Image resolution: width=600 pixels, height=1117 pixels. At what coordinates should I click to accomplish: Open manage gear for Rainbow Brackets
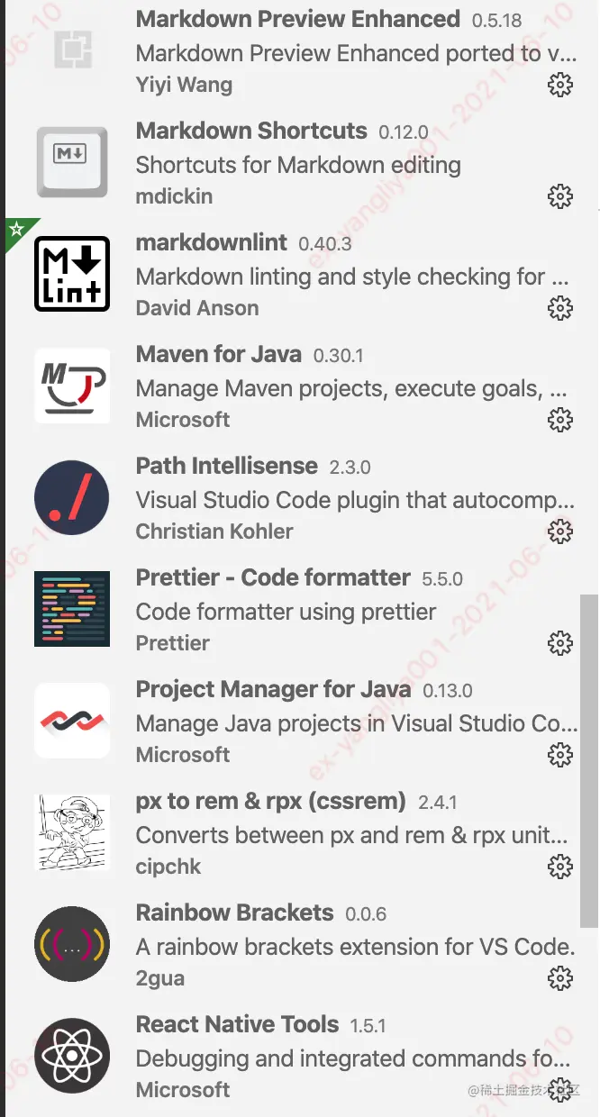click(560, 978)
